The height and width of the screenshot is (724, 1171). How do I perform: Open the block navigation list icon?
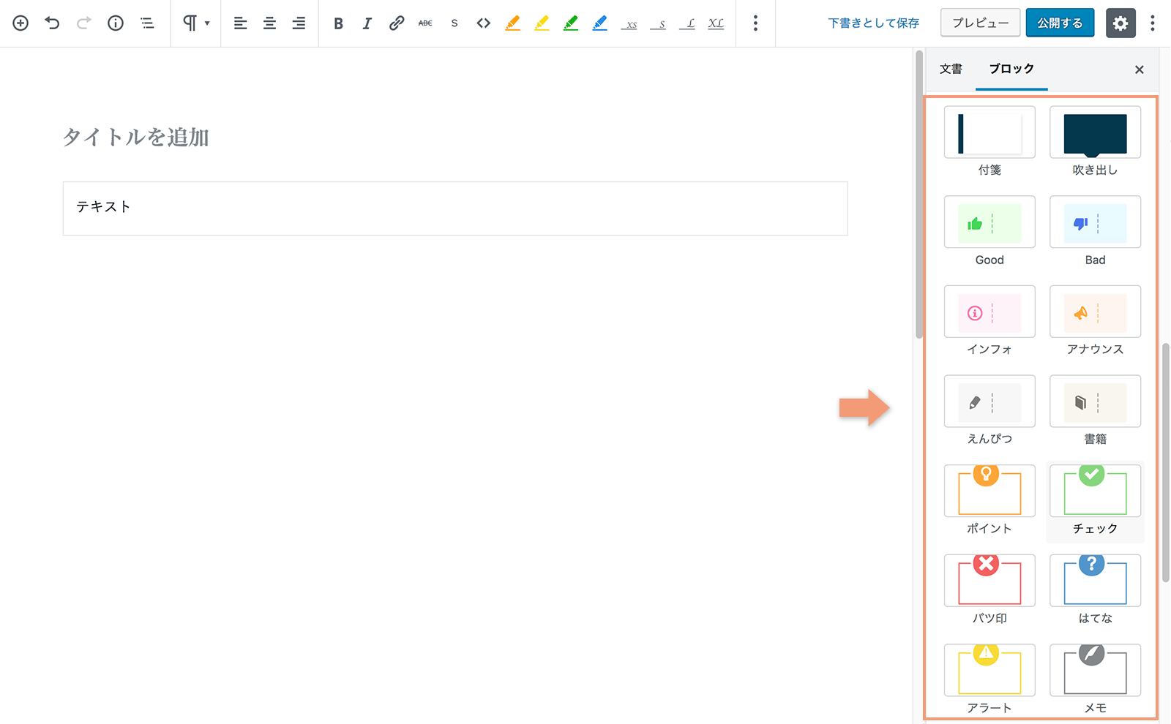tap(147, 23)
